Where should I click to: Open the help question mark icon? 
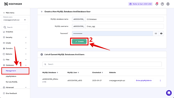click(x=162, y=4)
